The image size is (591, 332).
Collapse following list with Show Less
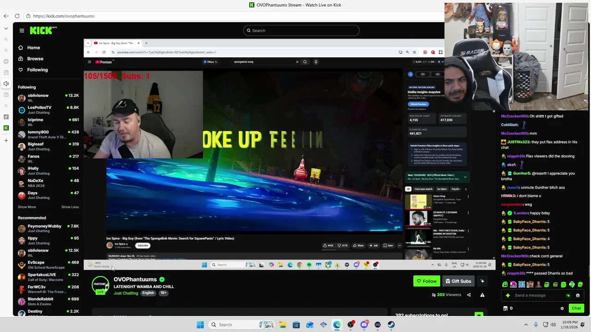(x=70, y=207)
